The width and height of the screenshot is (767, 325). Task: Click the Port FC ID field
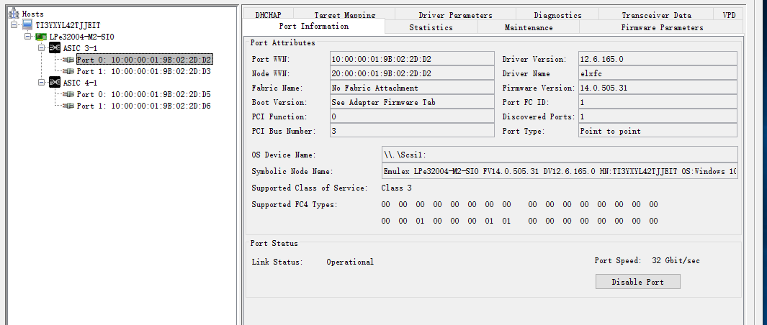tap(658, 102)
